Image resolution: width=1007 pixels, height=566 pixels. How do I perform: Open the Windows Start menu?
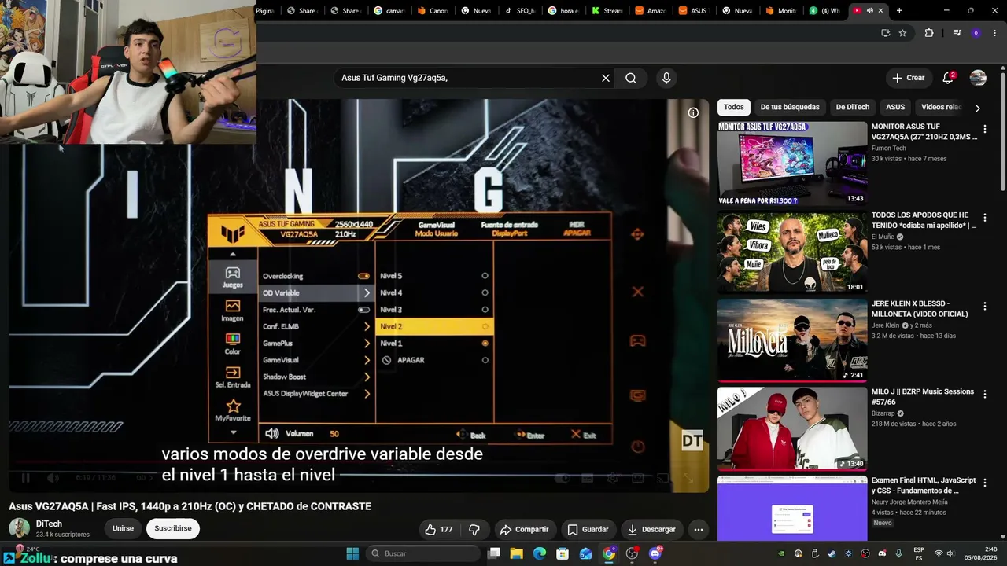point(352,553)
